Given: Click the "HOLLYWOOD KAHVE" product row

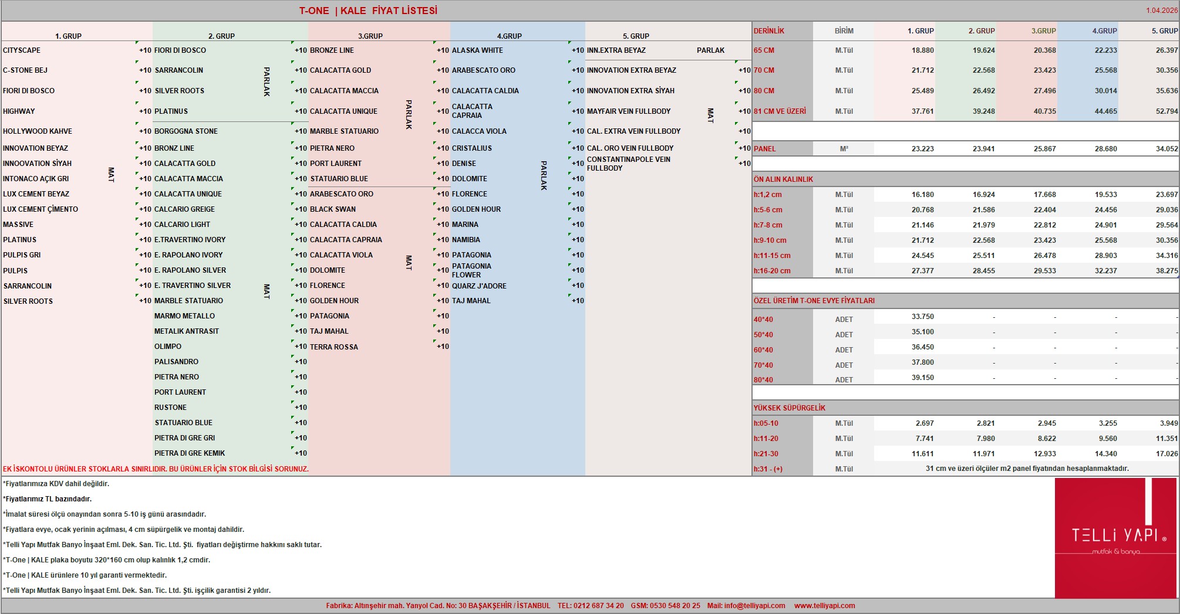Looking at the screenshot, I should (38, 131).
